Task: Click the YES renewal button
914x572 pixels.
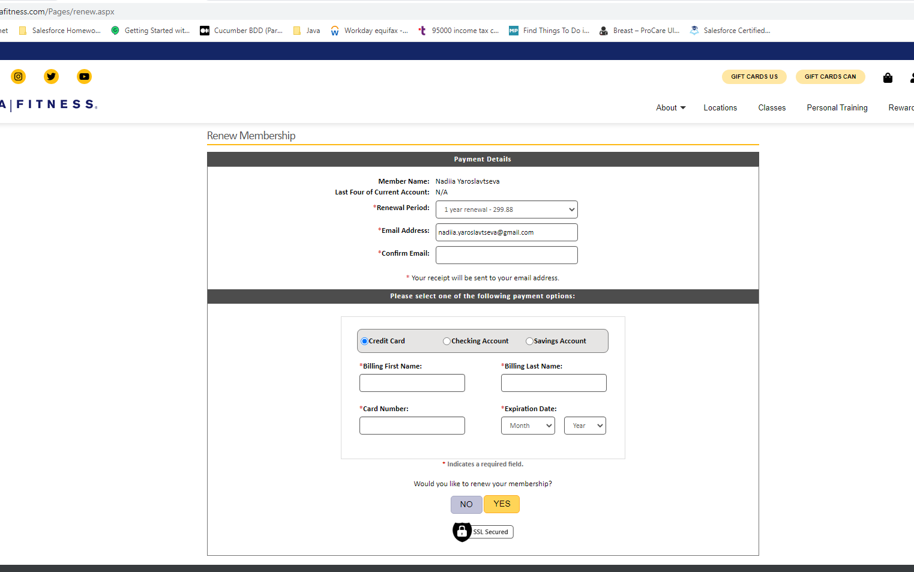Action: 501,504
